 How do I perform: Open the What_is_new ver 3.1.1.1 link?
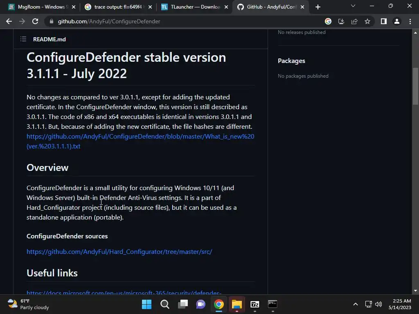coord(140,141)
